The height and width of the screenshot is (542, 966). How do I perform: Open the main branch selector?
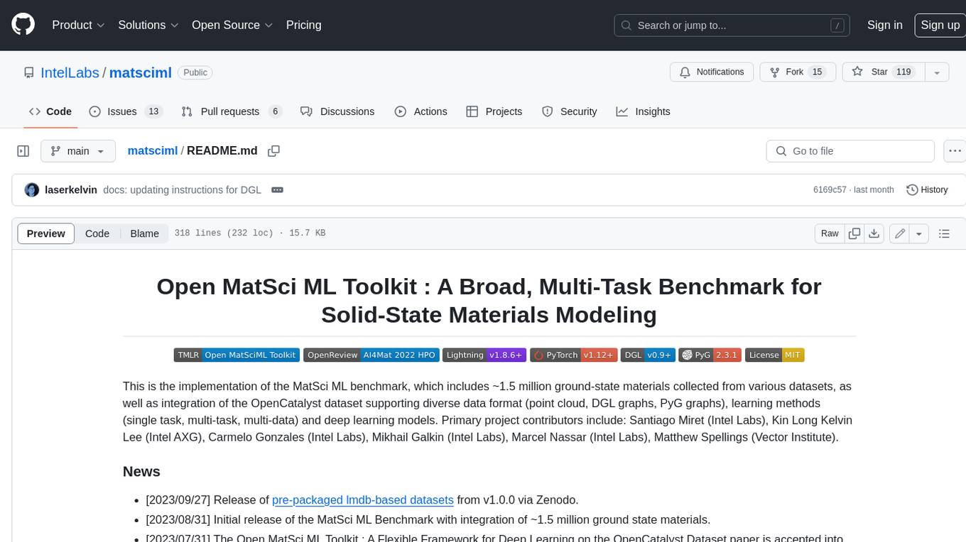point(78,151)
